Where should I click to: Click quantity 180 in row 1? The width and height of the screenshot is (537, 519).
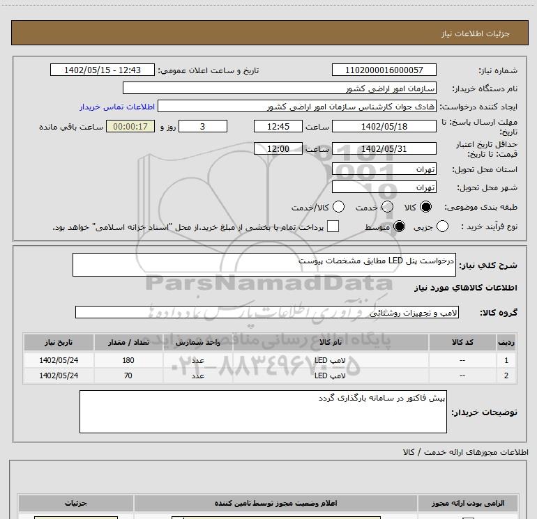[128, 361]
